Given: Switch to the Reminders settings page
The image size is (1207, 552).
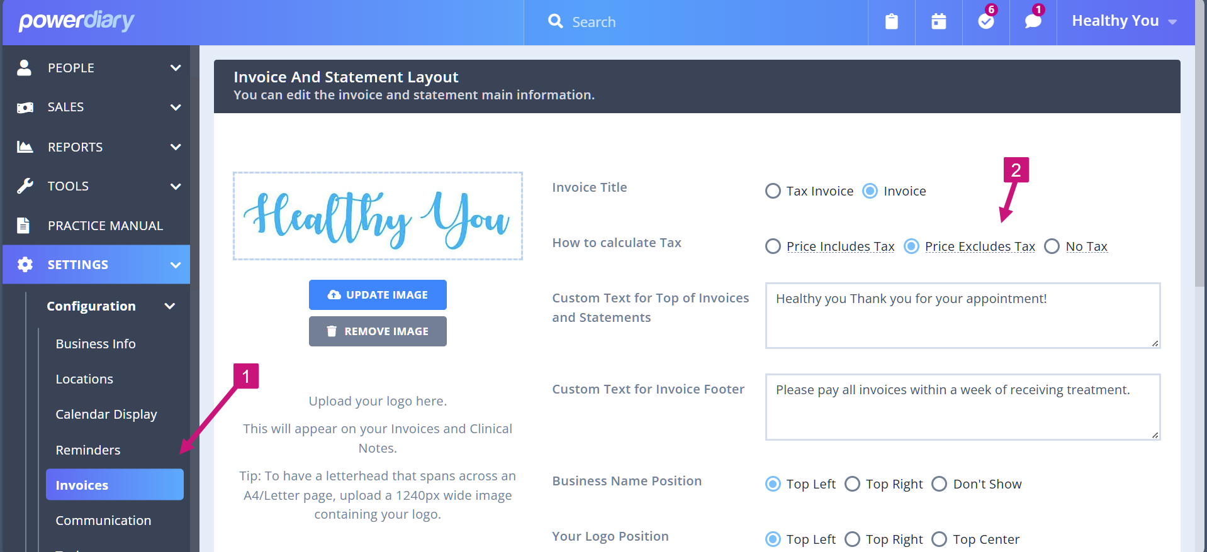Looking at the screenshot, I should pyautogui.click(x=88, y=450).
